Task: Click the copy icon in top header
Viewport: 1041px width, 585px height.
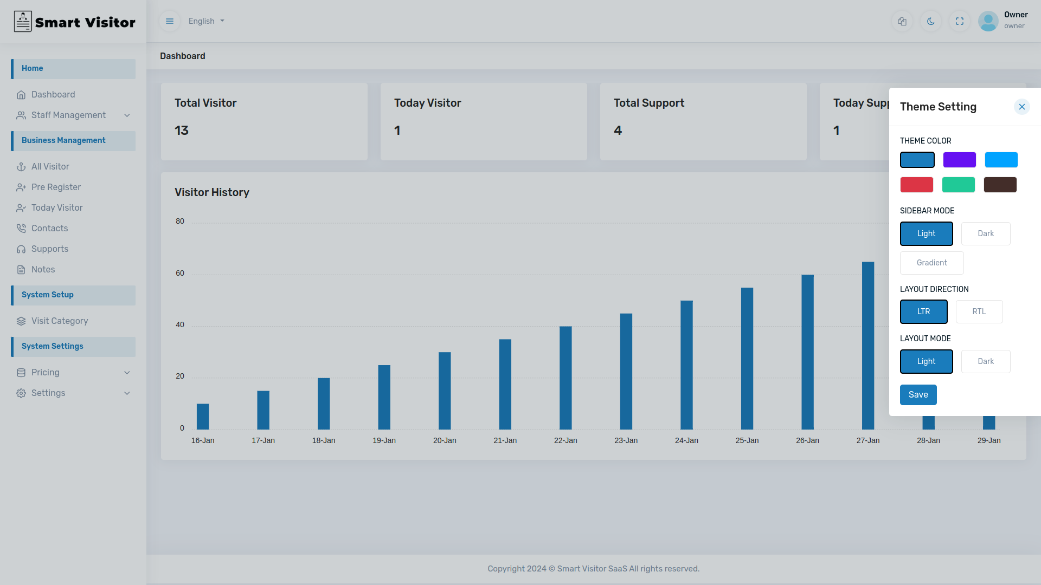Action: click(902, 21)
